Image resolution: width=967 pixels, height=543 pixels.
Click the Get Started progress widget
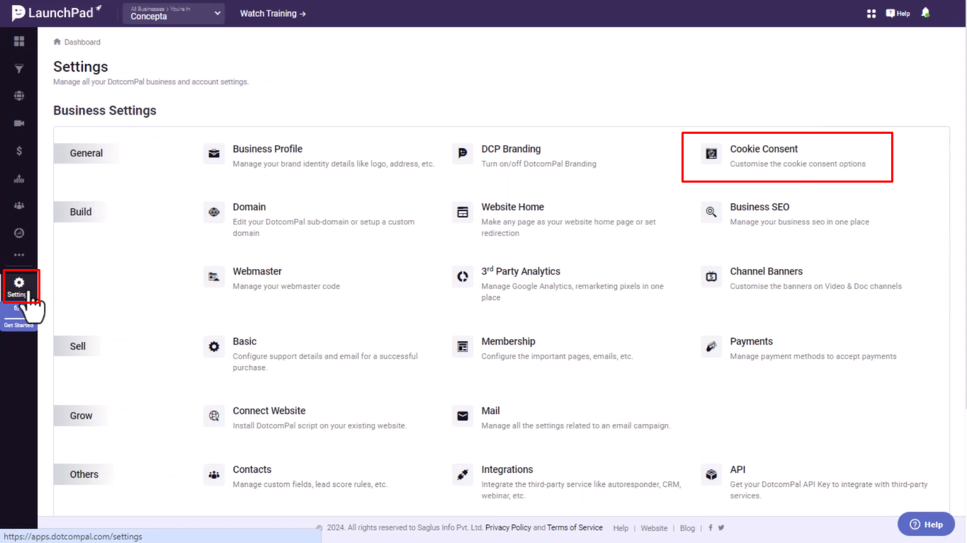point(18,317)
